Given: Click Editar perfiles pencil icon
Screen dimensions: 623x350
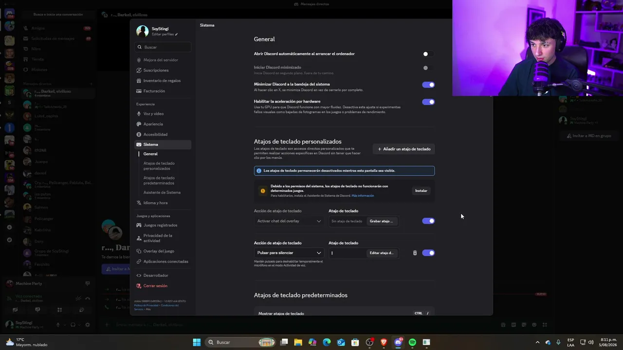Looking at the screenshot, I should tap(176, 35).
